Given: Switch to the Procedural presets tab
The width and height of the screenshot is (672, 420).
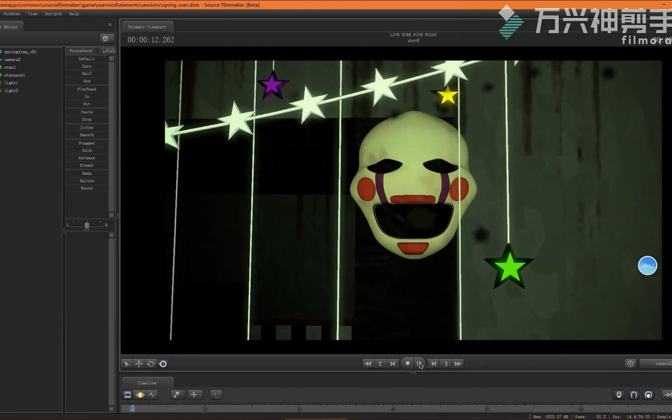Looking at the screenshot, I should 81,51.
